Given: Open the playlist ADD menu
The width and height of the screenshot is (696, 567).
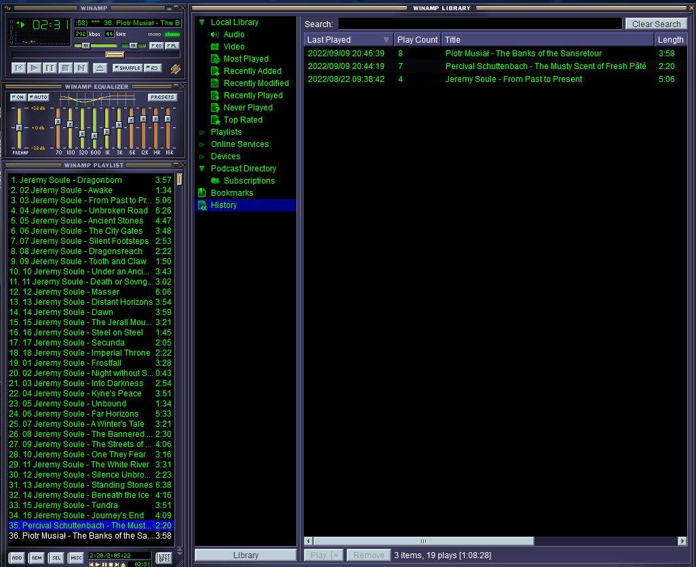Looking at the screenshot, I should click(x=17, y=558).
